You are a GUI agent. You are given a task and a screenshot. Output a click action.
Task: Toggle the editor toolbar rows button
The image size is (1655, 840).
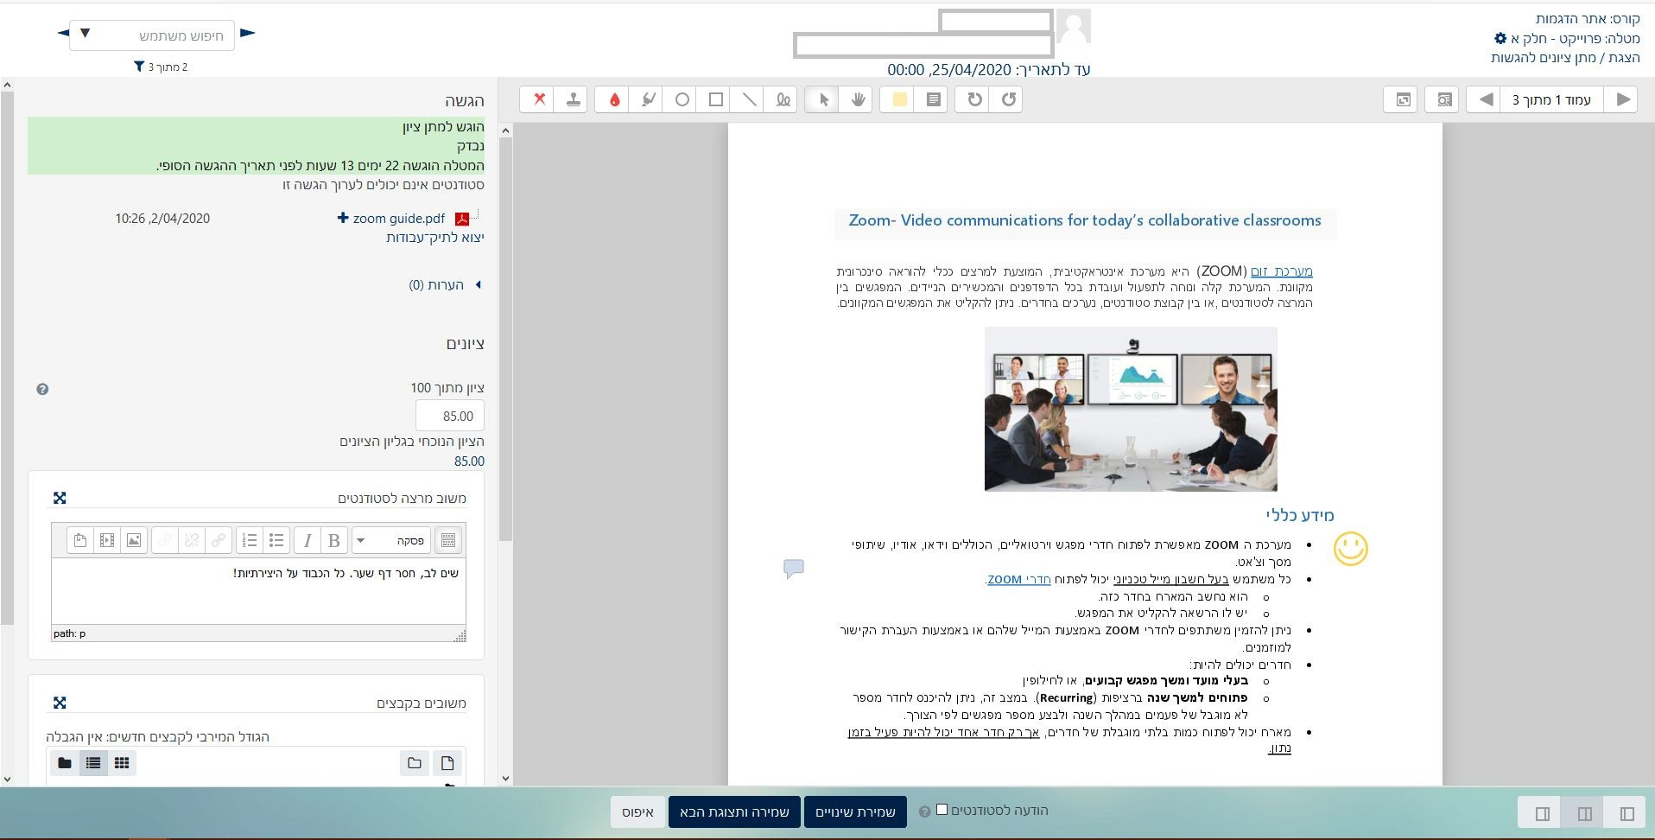click(447, 540)
